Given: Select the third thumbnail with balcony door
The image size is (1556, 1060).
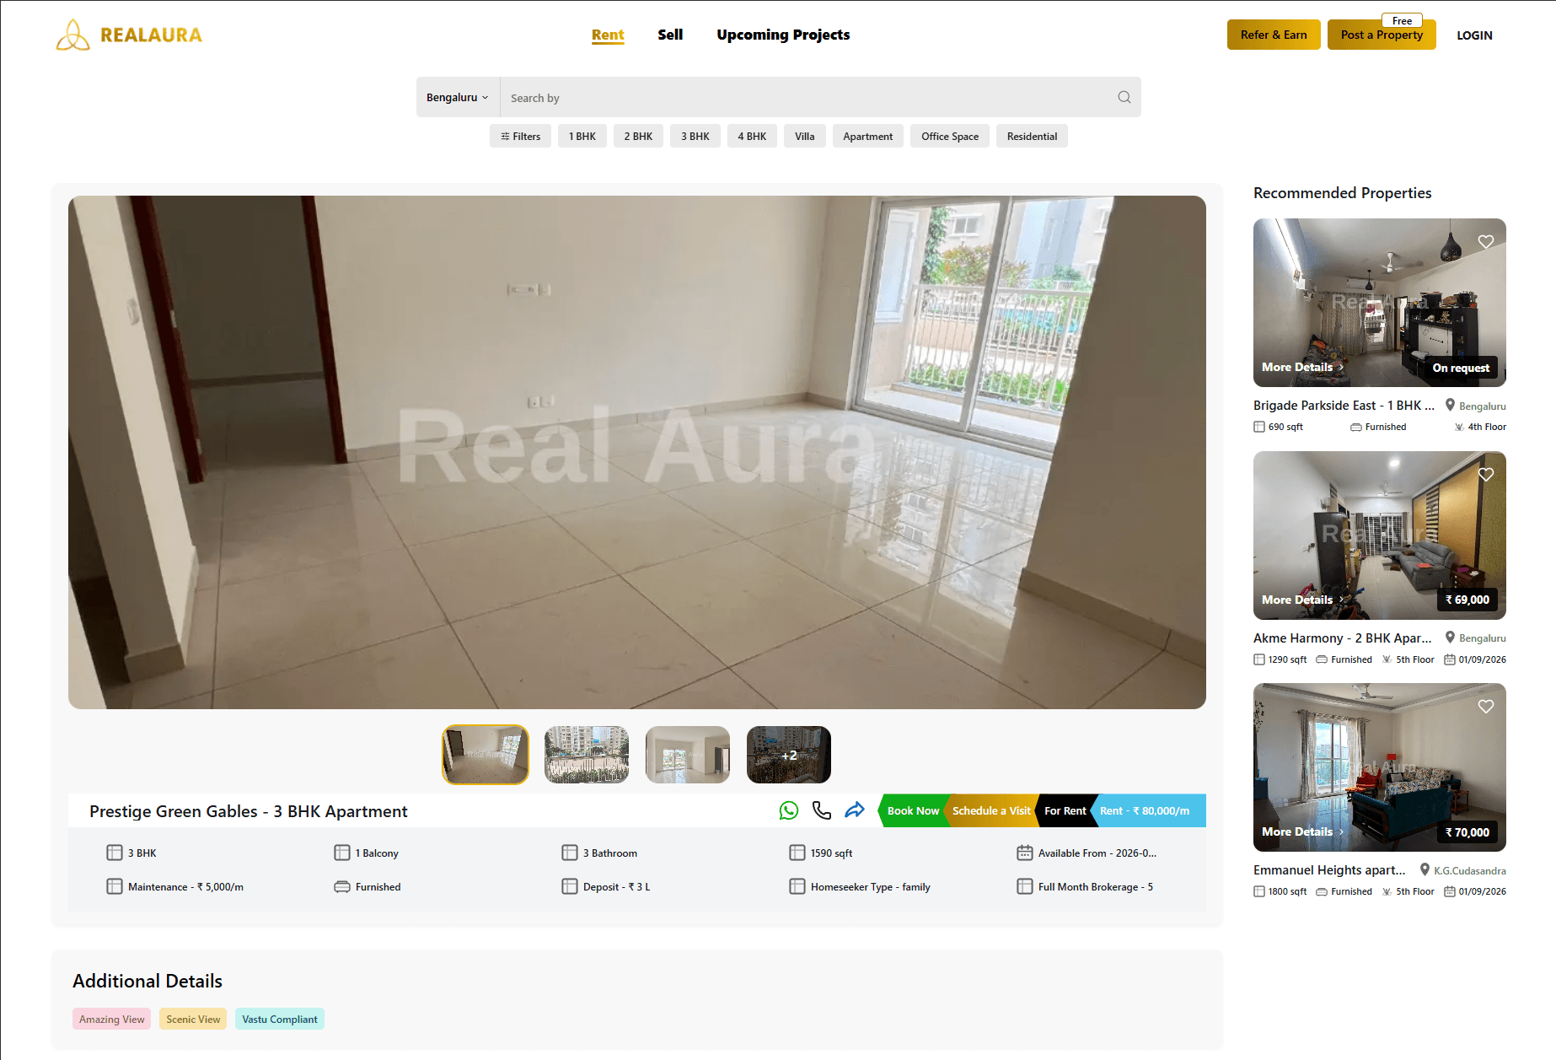Looking at the screenshot, I should (x=688, y=755).
